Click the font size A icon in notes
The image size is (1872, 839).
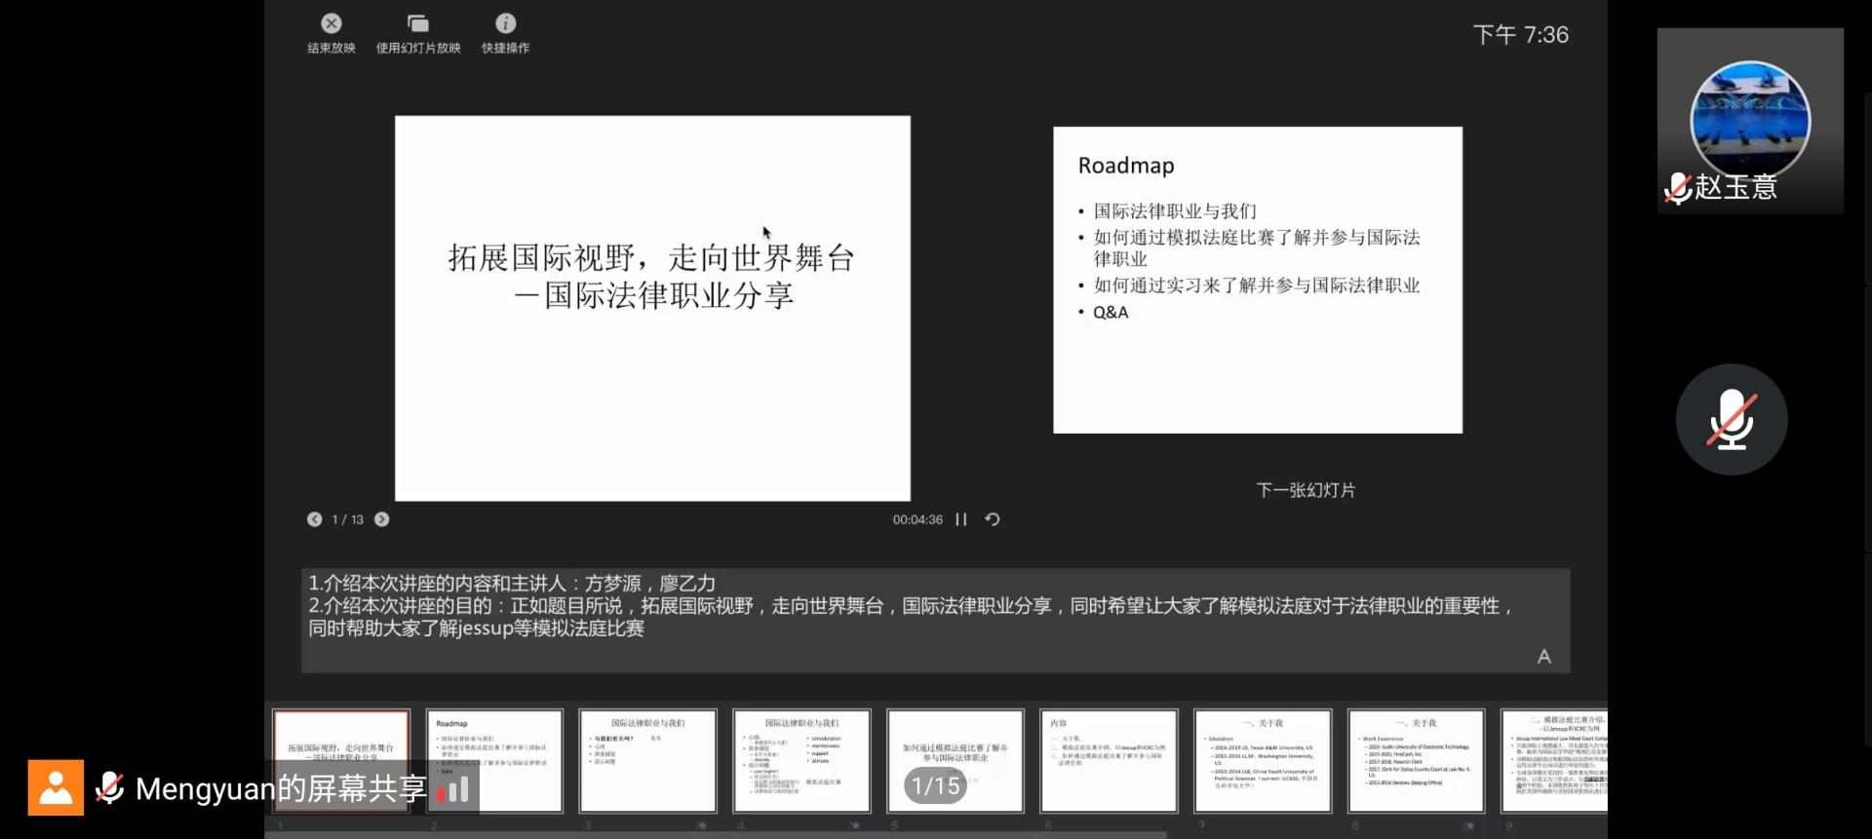1543,657
